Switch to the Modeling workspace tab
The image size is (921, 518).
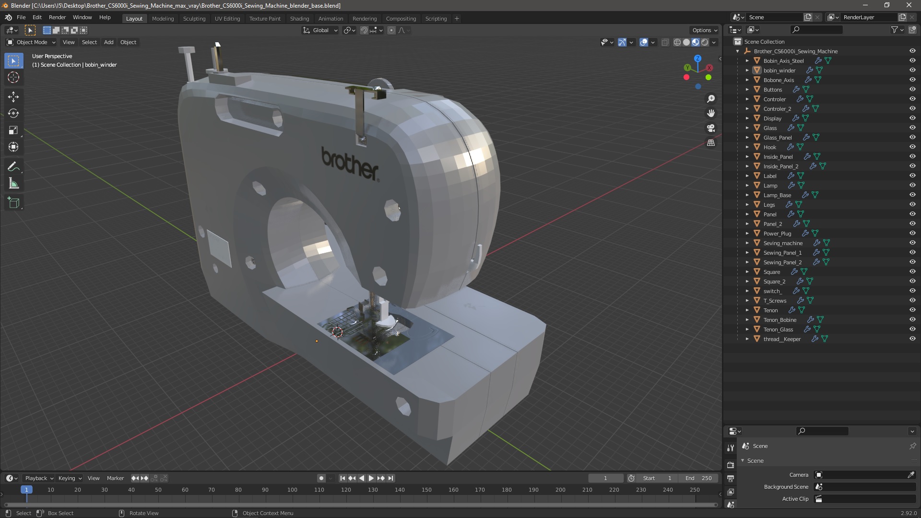pyautogui.click(x=163, y=19)
